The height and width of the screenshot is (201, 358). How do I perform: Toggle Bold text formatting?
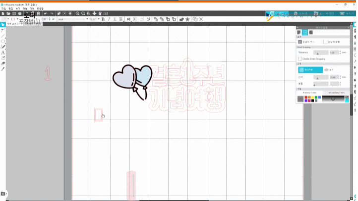[x=103, y=19]
